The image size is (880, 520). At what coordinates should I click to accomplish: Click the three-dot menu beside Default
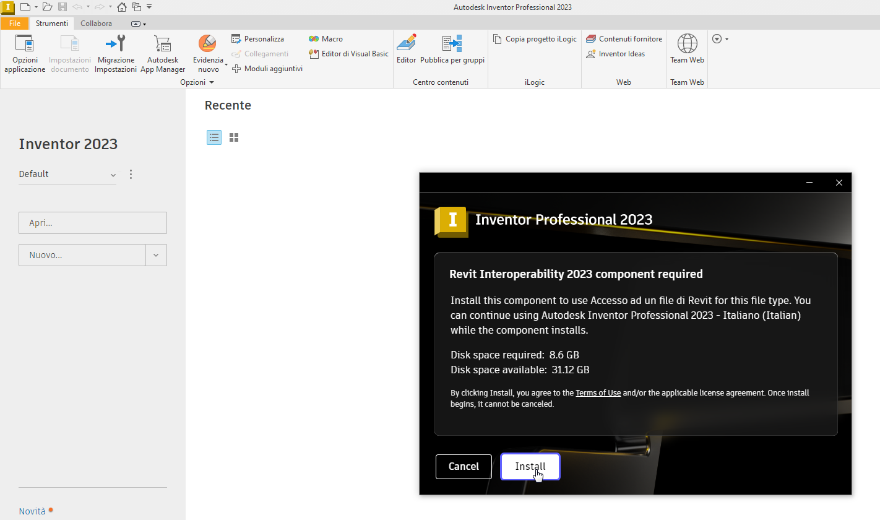(x=131, y=175)
